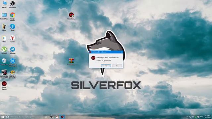This screenshot has width=212, height=119.
Task: Select the archive folder icon left of Skype
Action: tap(4, 27)
